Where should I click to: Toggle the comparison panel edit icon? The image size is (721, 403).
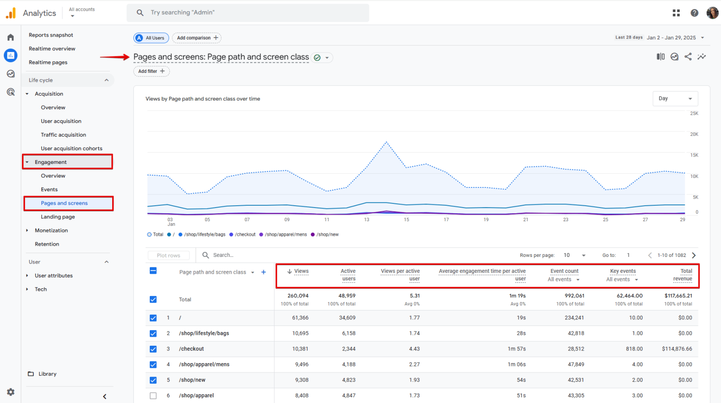(660, 56)
